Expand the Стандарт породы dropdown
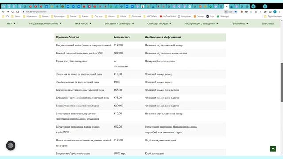283x159 pixels. point(159,23)
